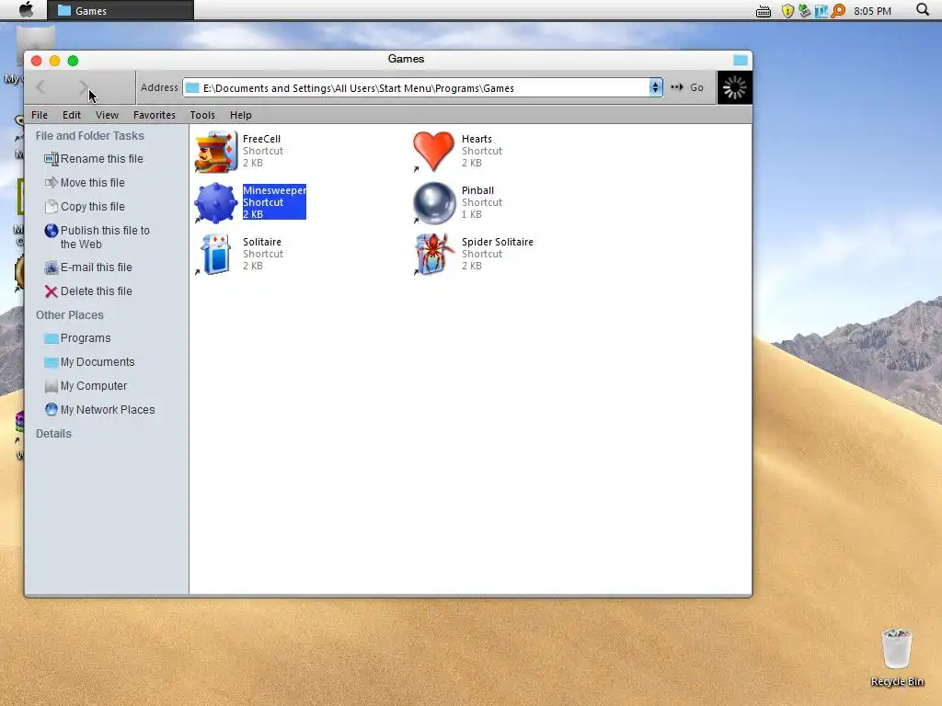Image resolution: width=942 pixels, height=706 pixels.
Task: Click Publish this file to the Web
Action: pyautogui.click(x=105, y=237)
